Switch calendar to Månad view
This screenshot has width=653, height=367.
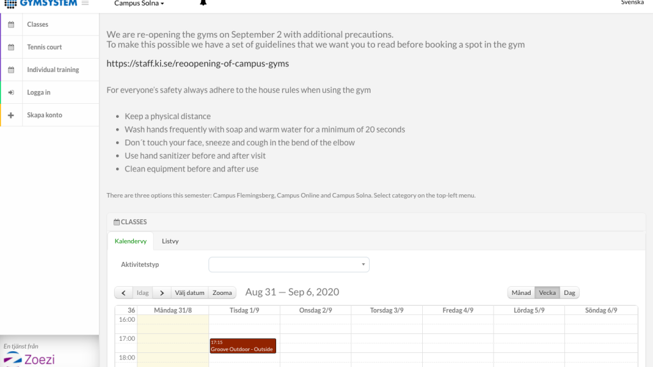coord(521,293)
